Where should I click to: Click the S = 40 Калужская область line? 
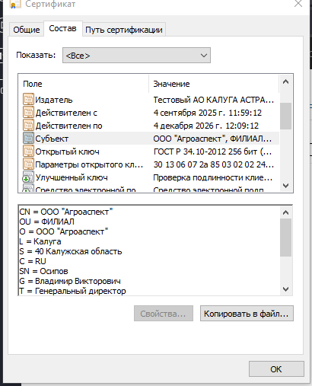71,251
